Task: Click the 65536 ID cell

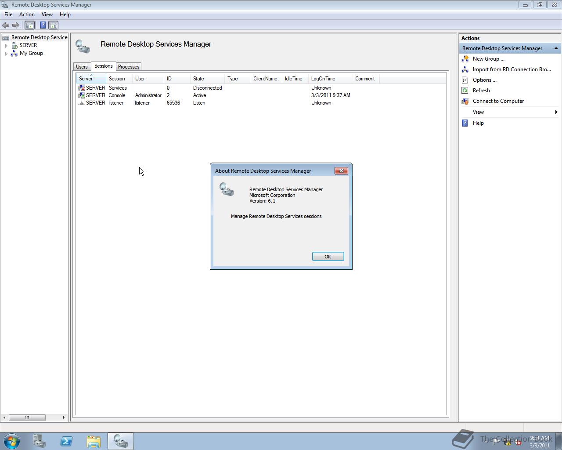Action: (173, 103)
